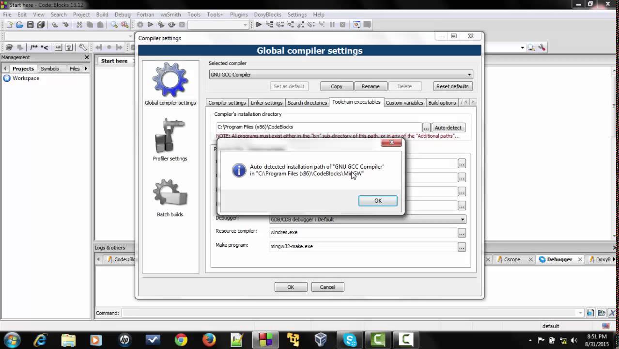
Task: Click the Save file floppy icon
Action: click(30, 25)
